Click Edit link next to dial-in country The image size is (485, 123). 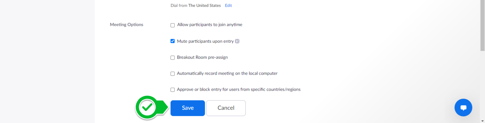[x=228, y=5]
